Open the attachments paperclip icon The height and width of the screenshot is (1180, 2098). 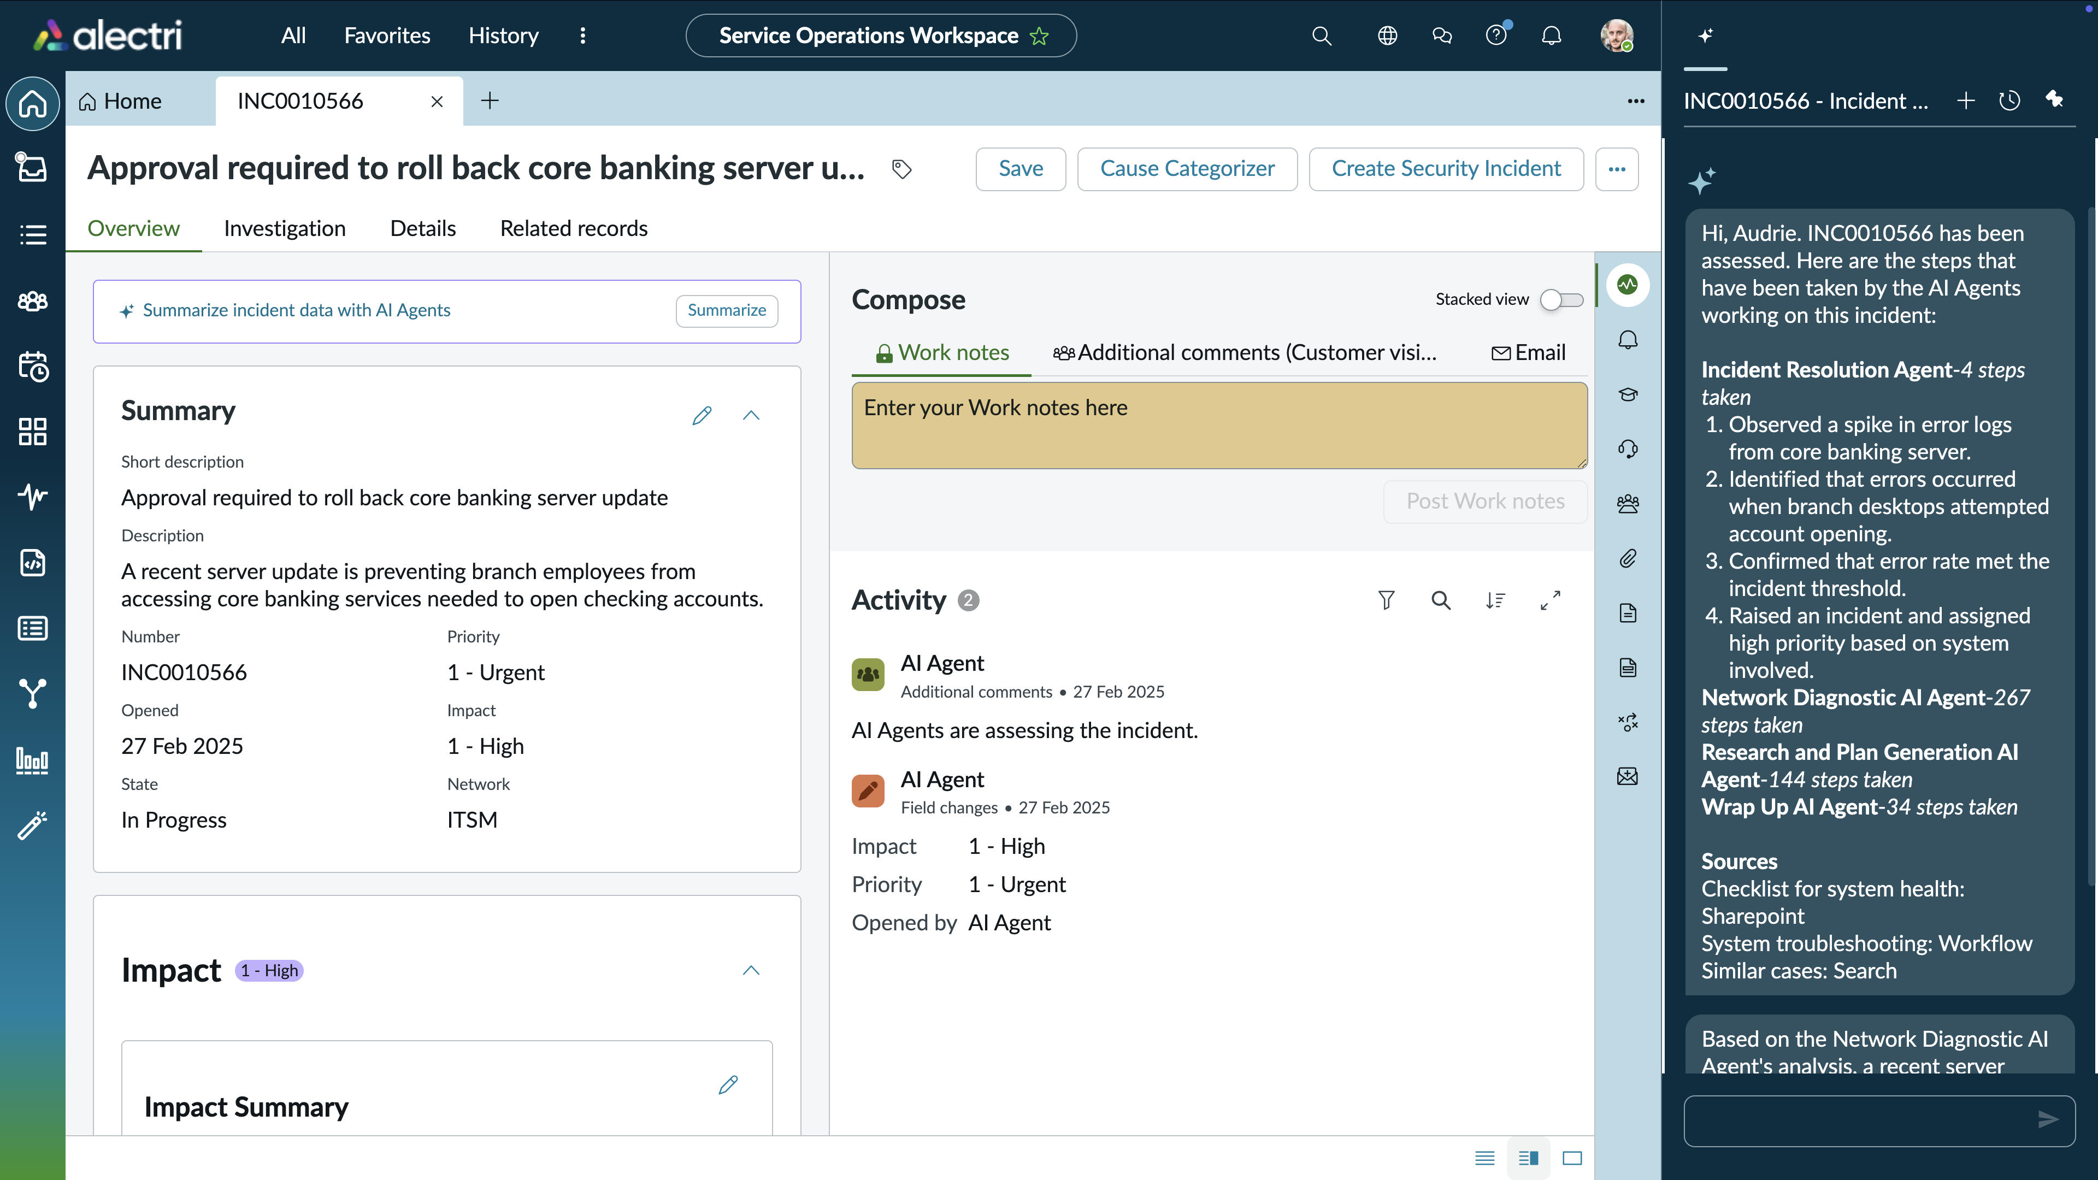(x=1627, y=559)
